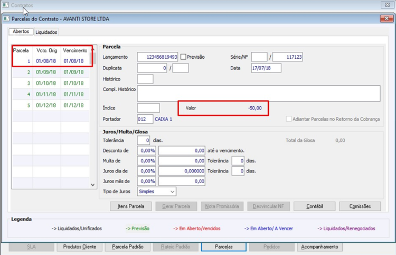Click the Produtos Cliente button
The image size is (396, 255).
click(80, 247)
